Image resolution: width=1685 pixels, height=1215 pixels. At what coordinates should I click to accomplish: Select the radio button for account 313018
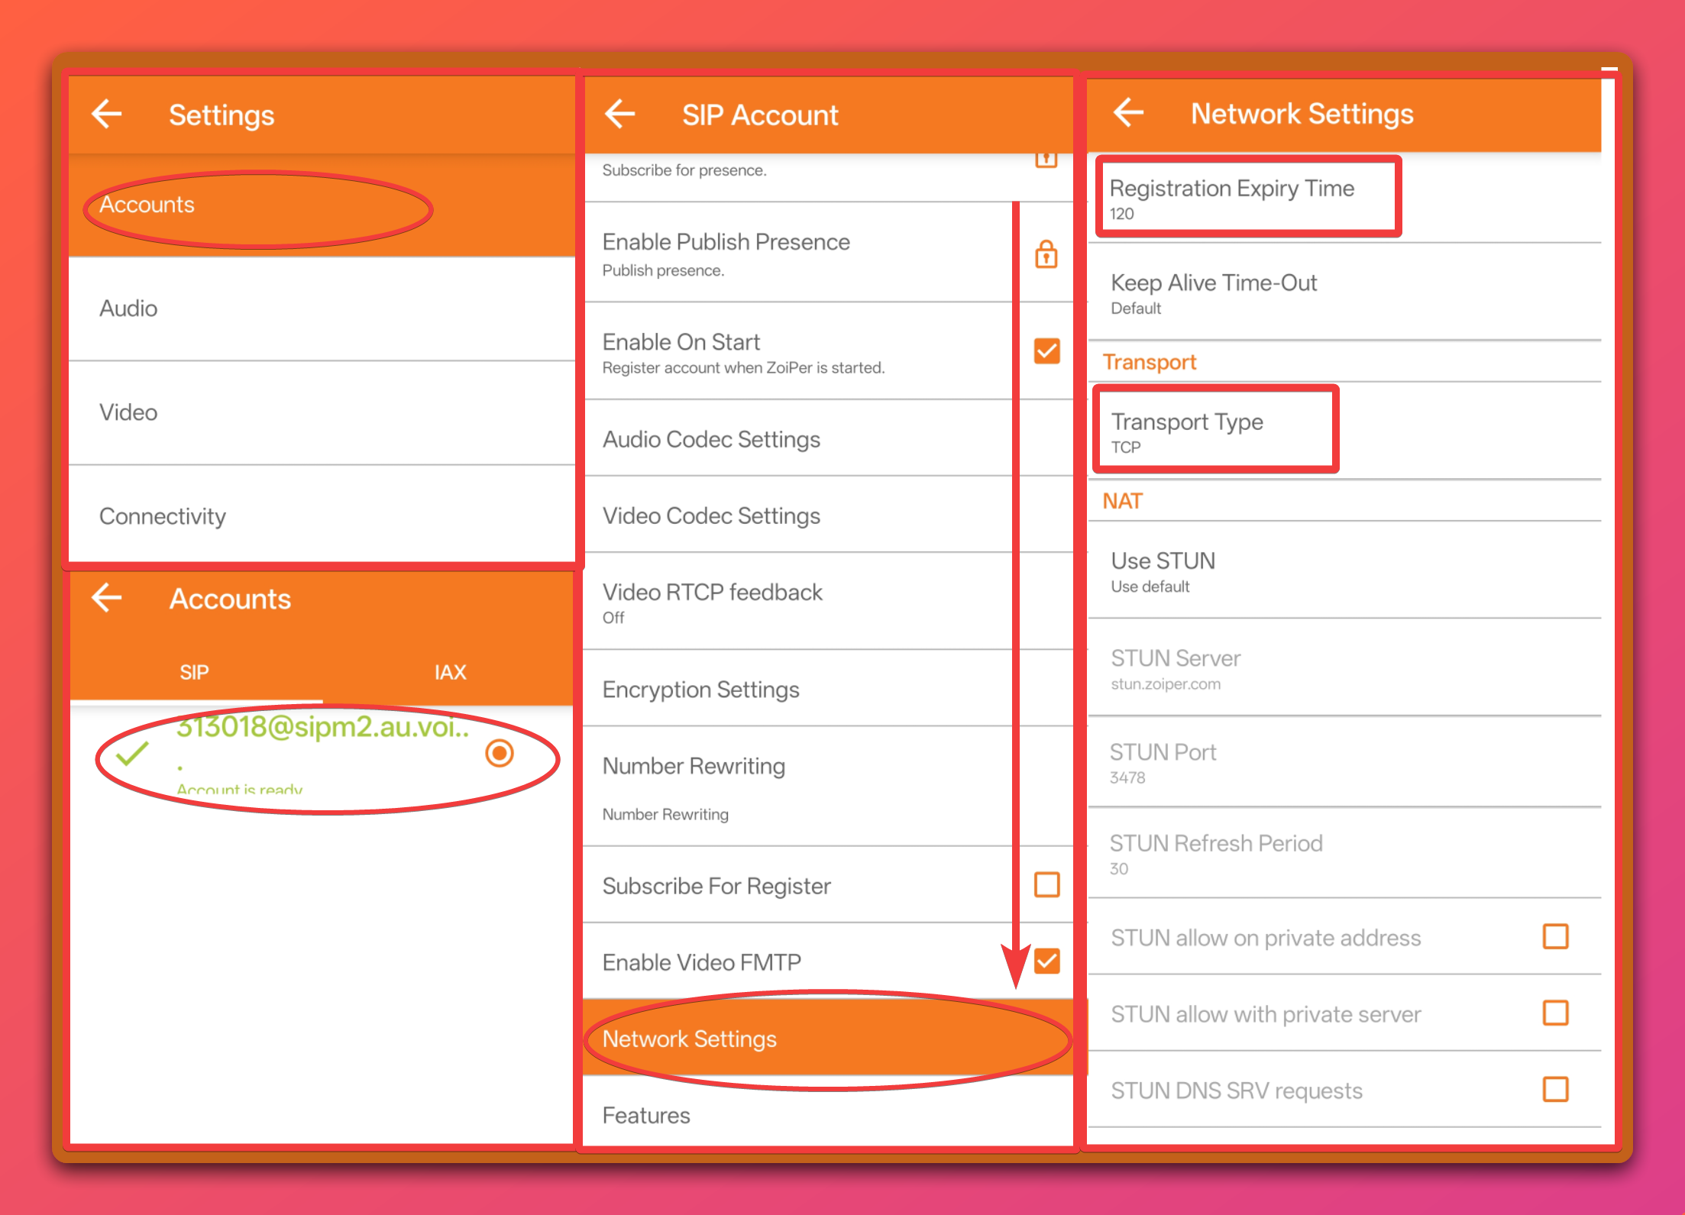pyautogui.click(x=500, y=753)
